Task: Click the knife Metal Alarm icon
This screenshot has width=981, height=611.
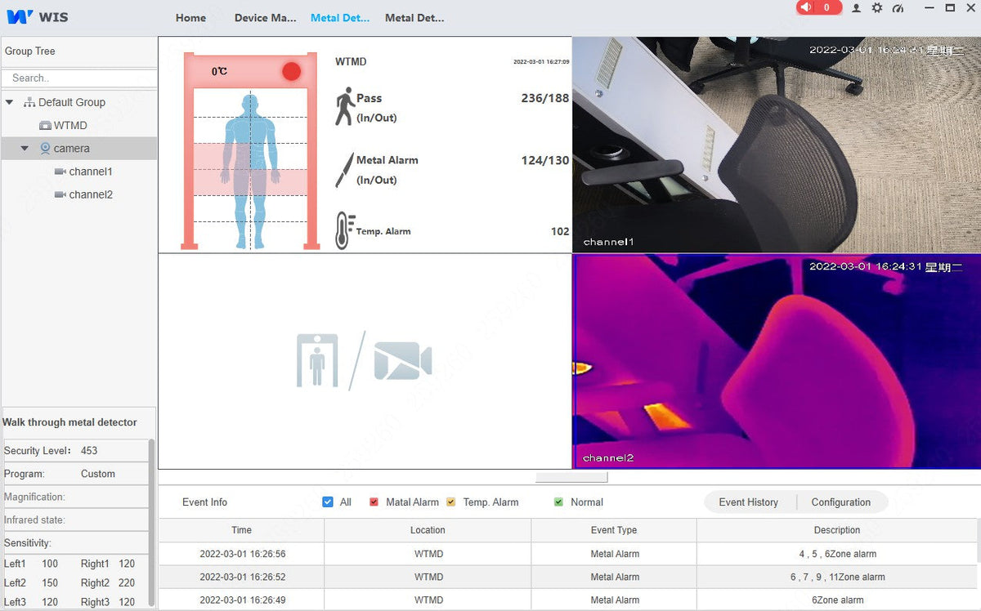Action: coord(344,170)
